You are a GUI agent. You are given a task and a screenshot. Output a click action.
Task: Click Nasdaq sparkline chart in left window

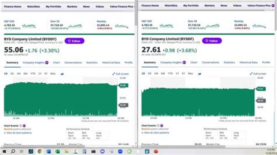tap(122, 26)
